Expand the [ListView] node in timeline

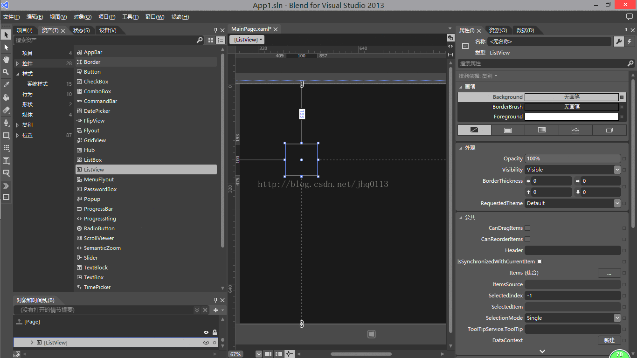(32, 343)
